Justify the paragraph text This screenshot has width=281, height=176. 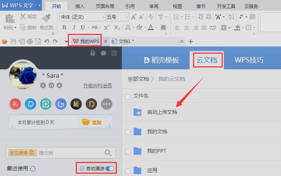click(204, 27)
